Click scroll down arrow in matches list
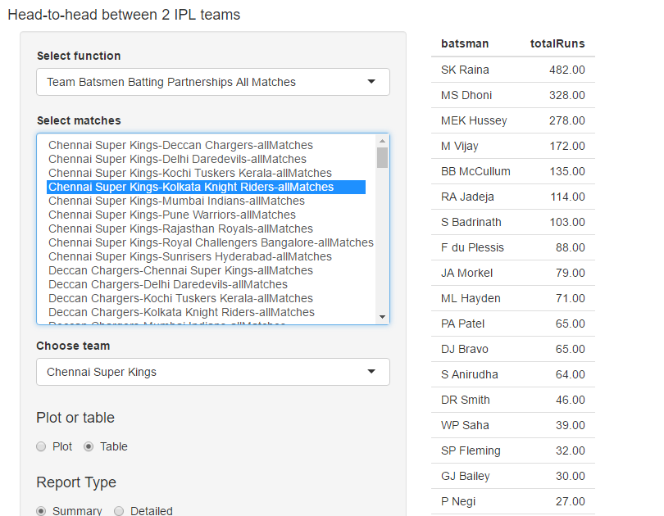Image resolution: width=664 pixels, height=516 pixels. 382,316
